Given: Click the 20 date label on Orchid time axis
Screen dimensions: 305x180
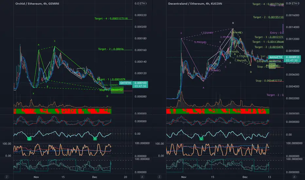Looking at the screenshot, I should click(x=125, y=177).
